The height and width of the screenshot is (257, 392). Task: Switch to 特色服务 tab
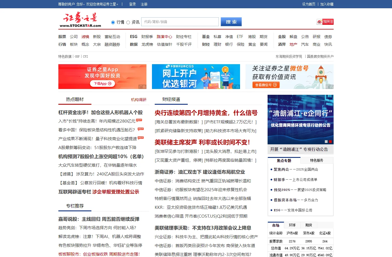(317, 160)
